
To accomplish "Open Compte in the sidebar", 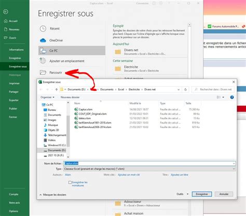I will click(x=13, y=194).
